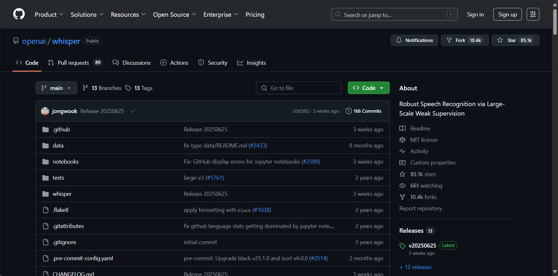Click the fork icon in Fork button
Viewport: 558px width, 276px height.
coord(449,40)
